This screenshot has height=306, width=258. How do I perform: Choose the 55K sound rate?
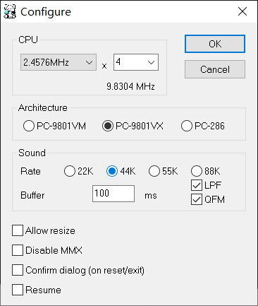tap(154, 171)
